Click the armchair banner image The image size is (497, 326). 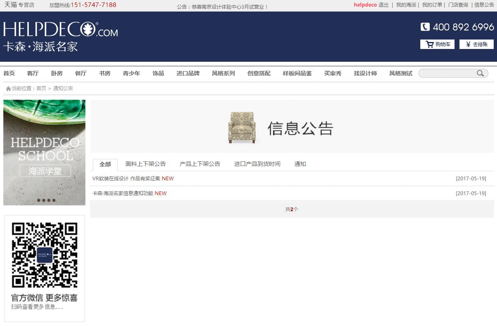coord(242,128)
